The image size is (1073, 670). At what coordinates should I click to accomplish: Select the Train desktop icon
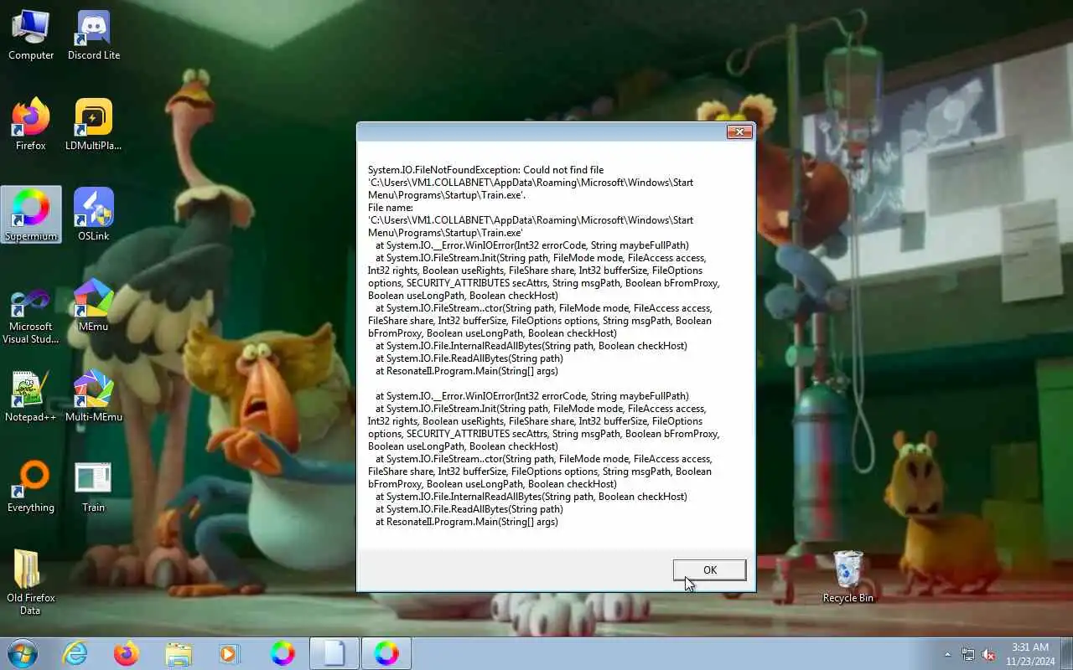94,487
